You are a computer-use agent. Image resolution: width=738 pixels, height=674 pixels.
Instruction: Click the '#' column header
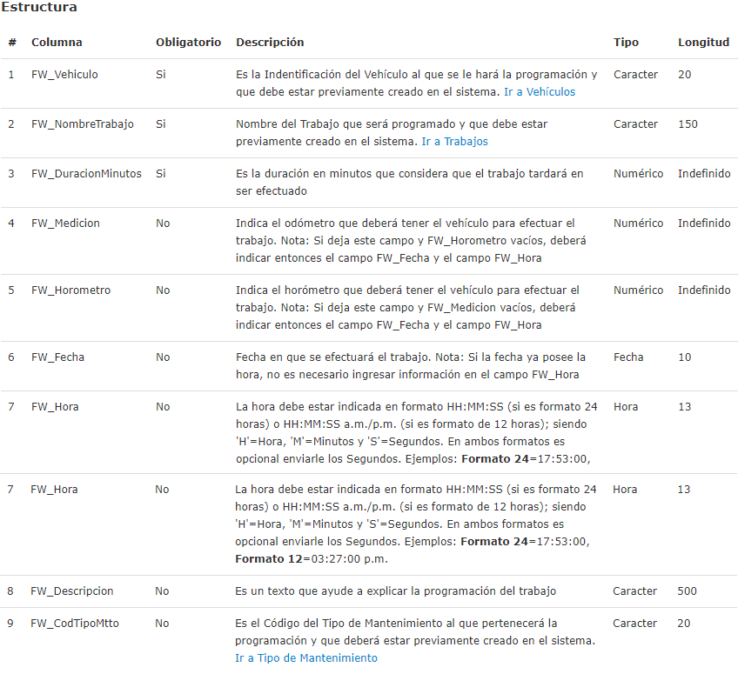pyautogui.click(x=12, y=42)
